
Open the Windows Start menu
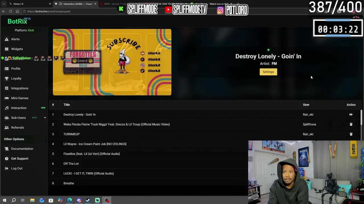coord(4,200)
